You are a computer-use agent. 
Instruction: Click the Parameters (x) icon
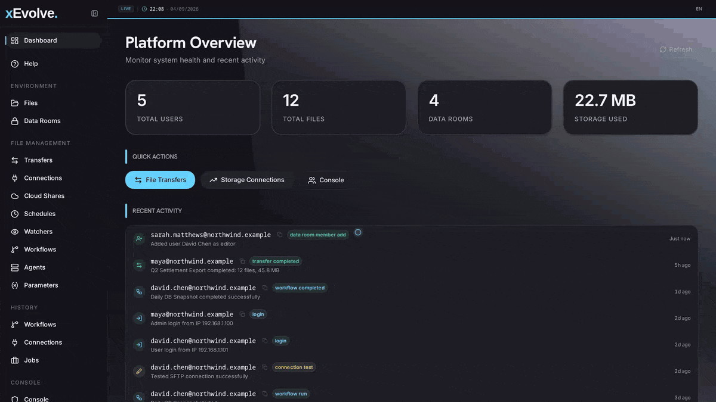coord(15,285)
